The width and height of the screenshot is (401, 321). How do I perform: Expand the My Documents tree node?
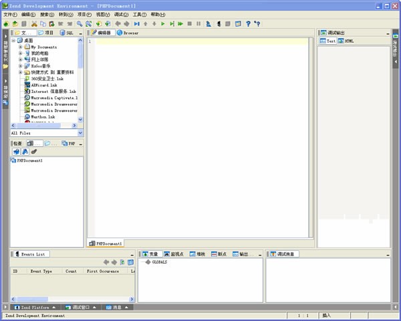[x=21, y=47]
